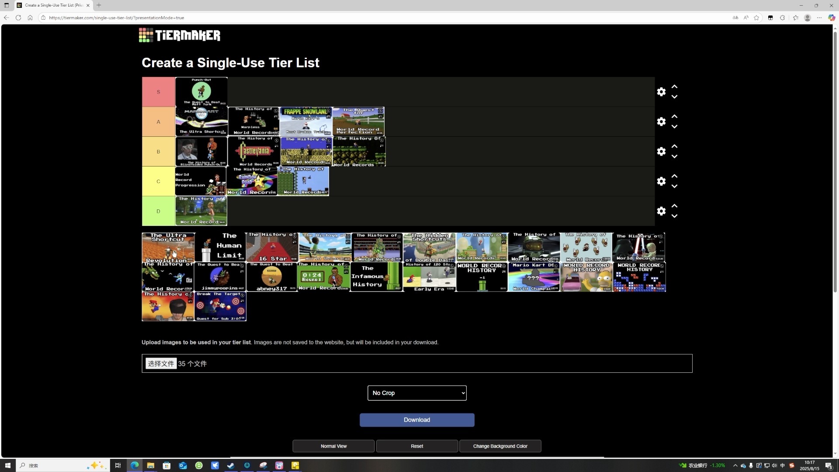The width and height of the screenshot is (839, 472).
Task: Select Rainbow Road World Records thumbnail
Action: tap(252, 181)
